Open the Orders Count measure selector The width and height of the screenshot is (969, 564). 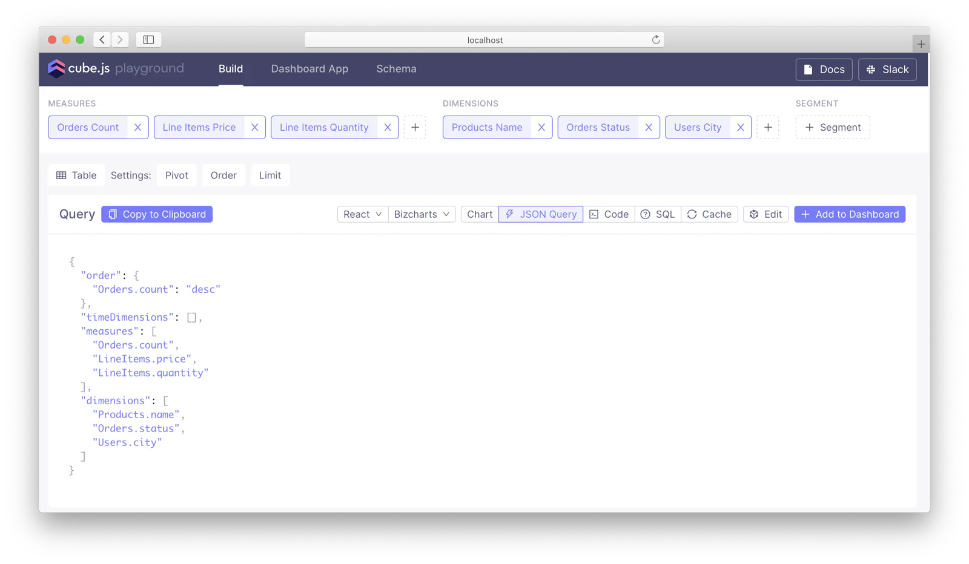pos(88,127)
